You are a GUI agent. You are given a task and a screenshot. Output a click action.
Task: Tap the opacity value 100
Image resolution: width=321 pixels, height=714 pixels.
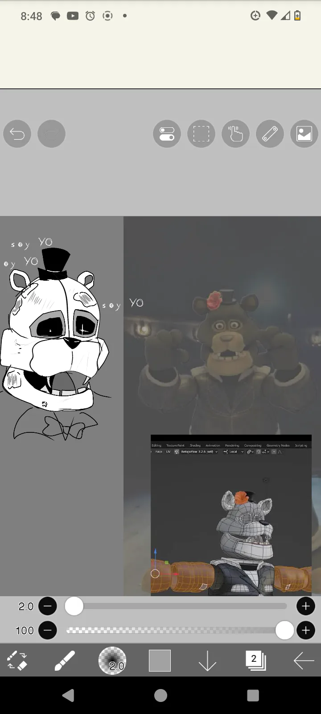tap(25, 631)
